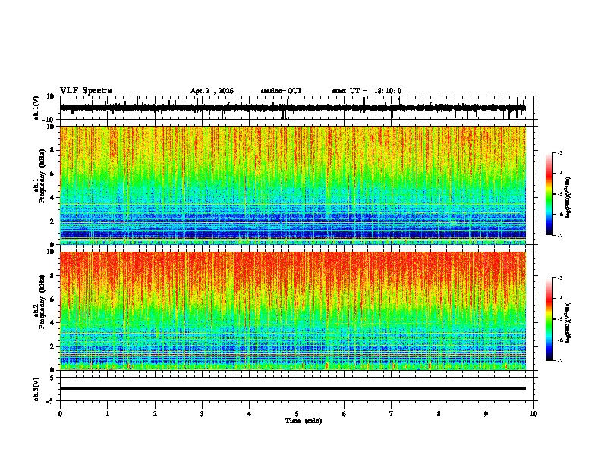Select the "start UT = 18:10: 0" text
This screenshot has width=601, height=464.
tap(367, 91)
